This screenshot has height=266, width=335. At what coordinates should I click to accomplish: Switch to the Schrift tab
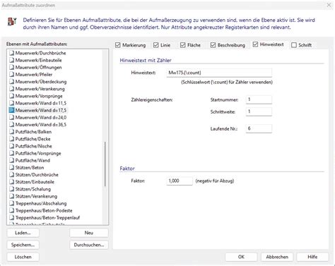(x=305, y=45)
